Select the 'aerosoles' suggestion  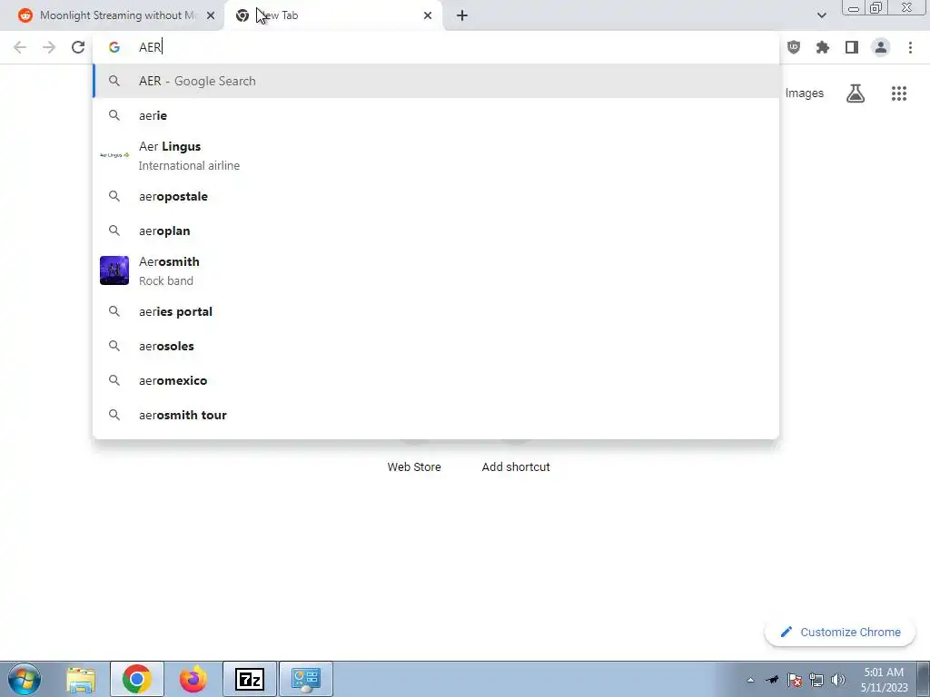(x=436, y=346)
